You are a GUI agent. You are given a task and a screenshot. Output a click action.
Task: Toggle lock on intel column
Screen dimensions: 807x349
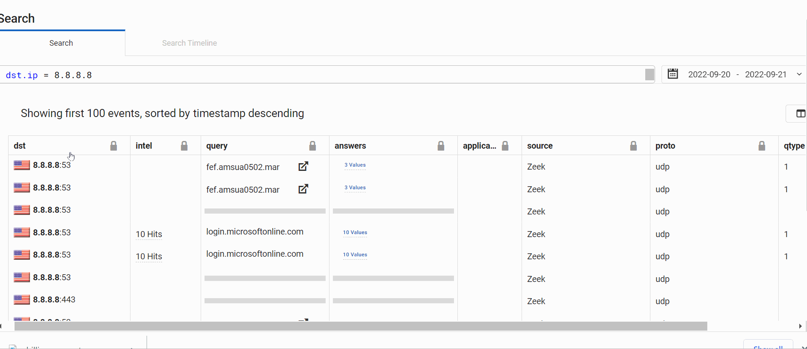(184, 146)
